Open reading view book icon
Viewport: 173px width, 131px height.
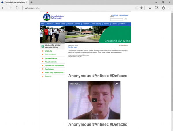pyautogui.click(x=137, y=8)
